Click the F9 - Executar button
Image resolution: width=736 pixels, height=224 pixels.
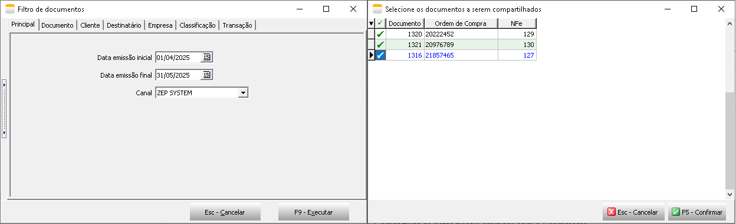tap(314, 212)
